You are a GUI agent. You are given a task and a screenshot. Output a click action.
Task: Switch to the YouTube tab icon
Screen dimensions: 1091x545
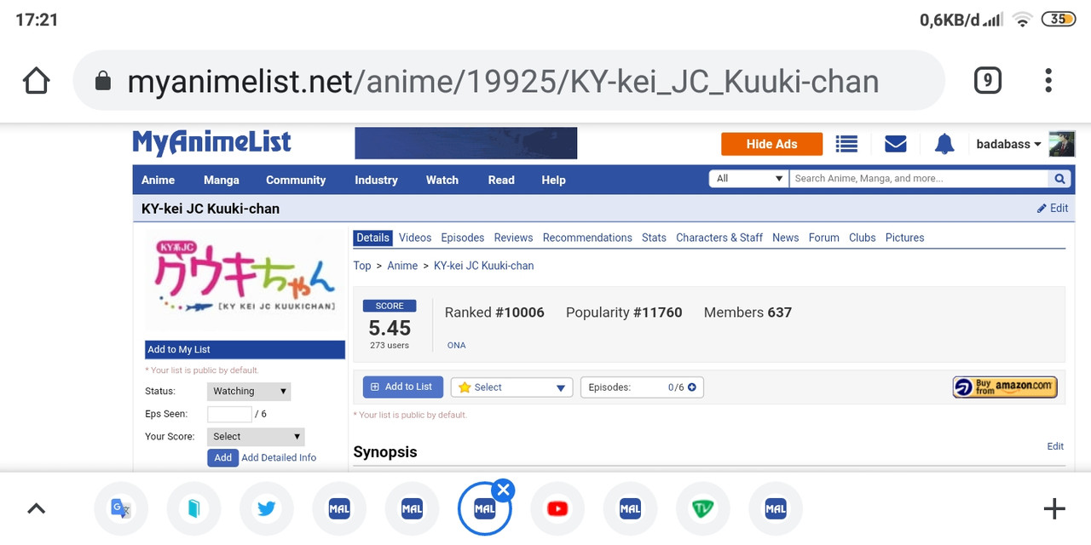557,508
